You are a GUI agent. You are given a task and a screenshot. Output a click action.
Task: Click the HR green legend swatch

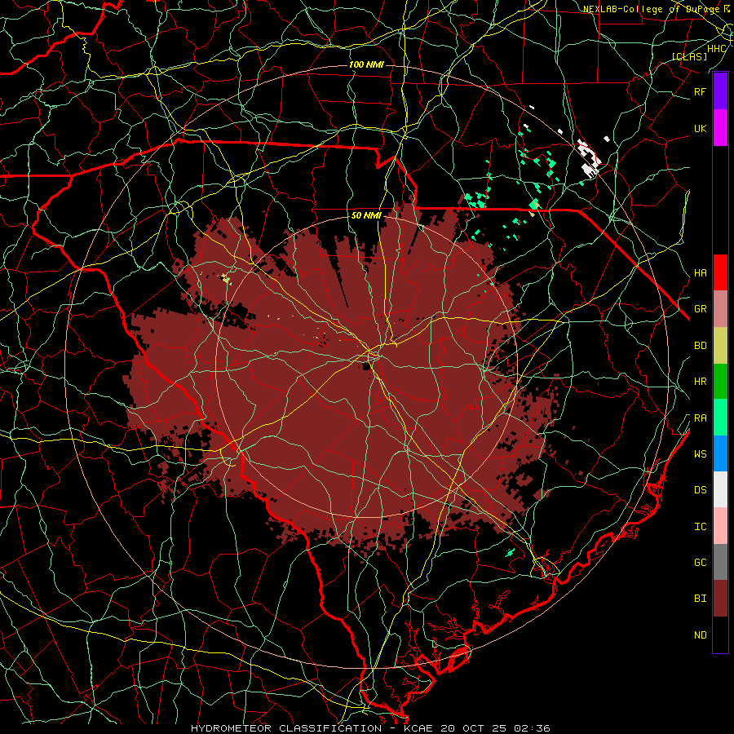[x=720, y=382]
